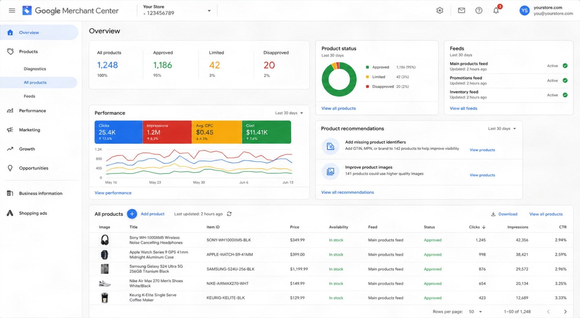580x318 pixels.
Task: Select the blue Clicks metric tile
Action: pyautogui.click(x=119, y=132)
